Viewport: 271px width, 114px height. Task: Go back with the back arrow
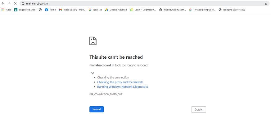3,3
